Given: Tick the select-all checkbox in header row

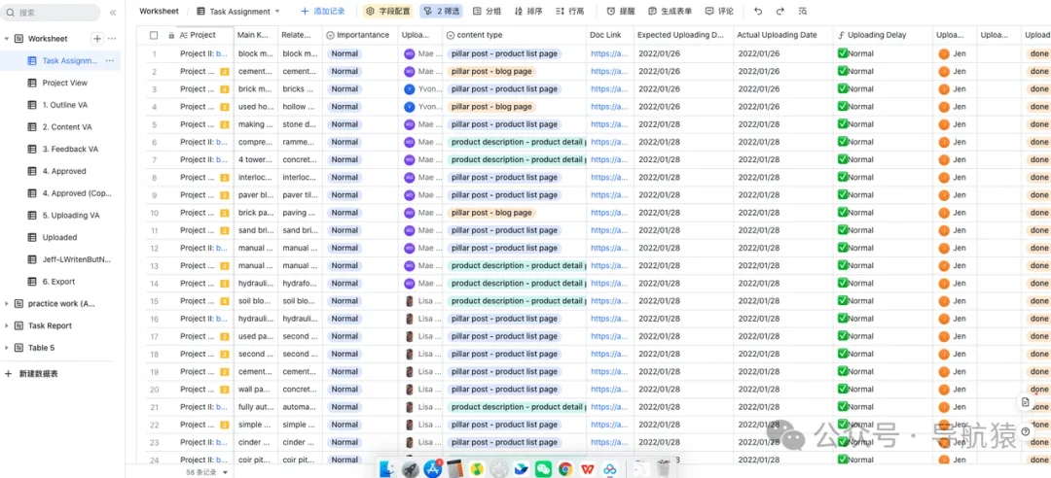Looking at the screenshot, I should (154, 35).
